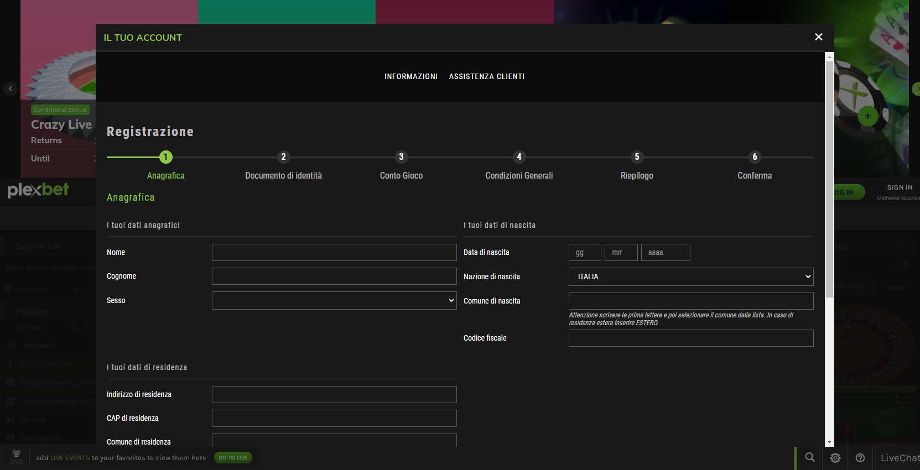Click the Conto Gioco step label
Image resolution: width=920 pixels, height=470 pixels.
pos(401,175)
